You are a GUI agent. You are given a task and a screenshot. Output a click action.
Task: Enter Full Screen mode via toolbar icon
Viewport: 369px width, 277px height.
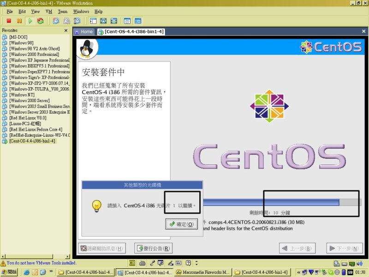113,21
